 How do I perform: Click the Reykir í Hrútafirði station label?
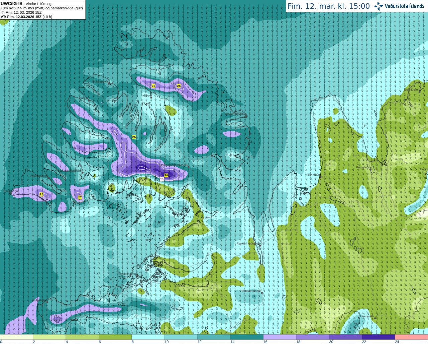tap(248, 243)
